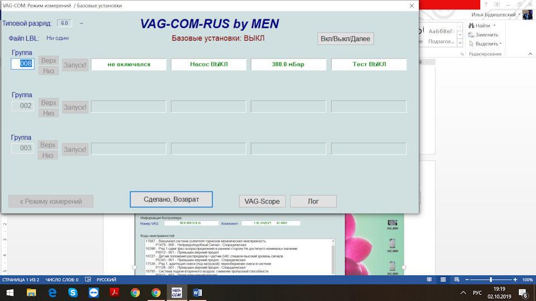Click the Лог button

pyautogui.click(x=313, y=201)
